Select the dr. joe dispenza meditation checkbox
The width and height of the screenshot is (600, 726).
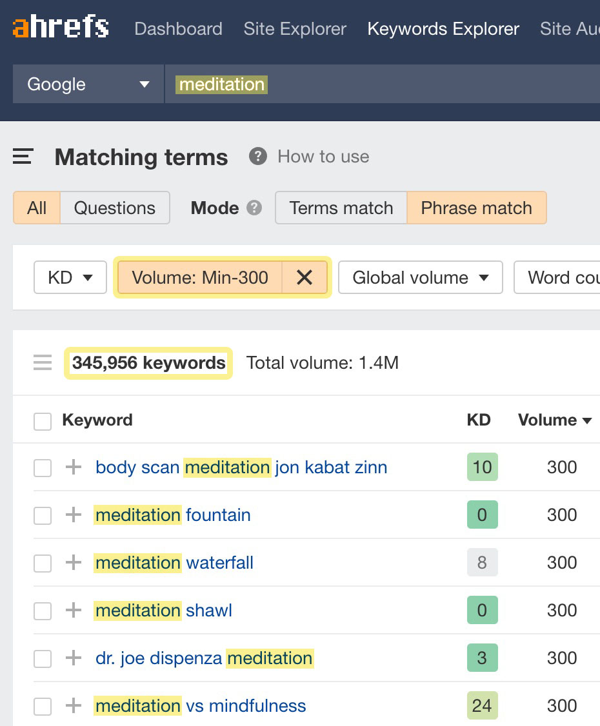[x=43, y=658]
